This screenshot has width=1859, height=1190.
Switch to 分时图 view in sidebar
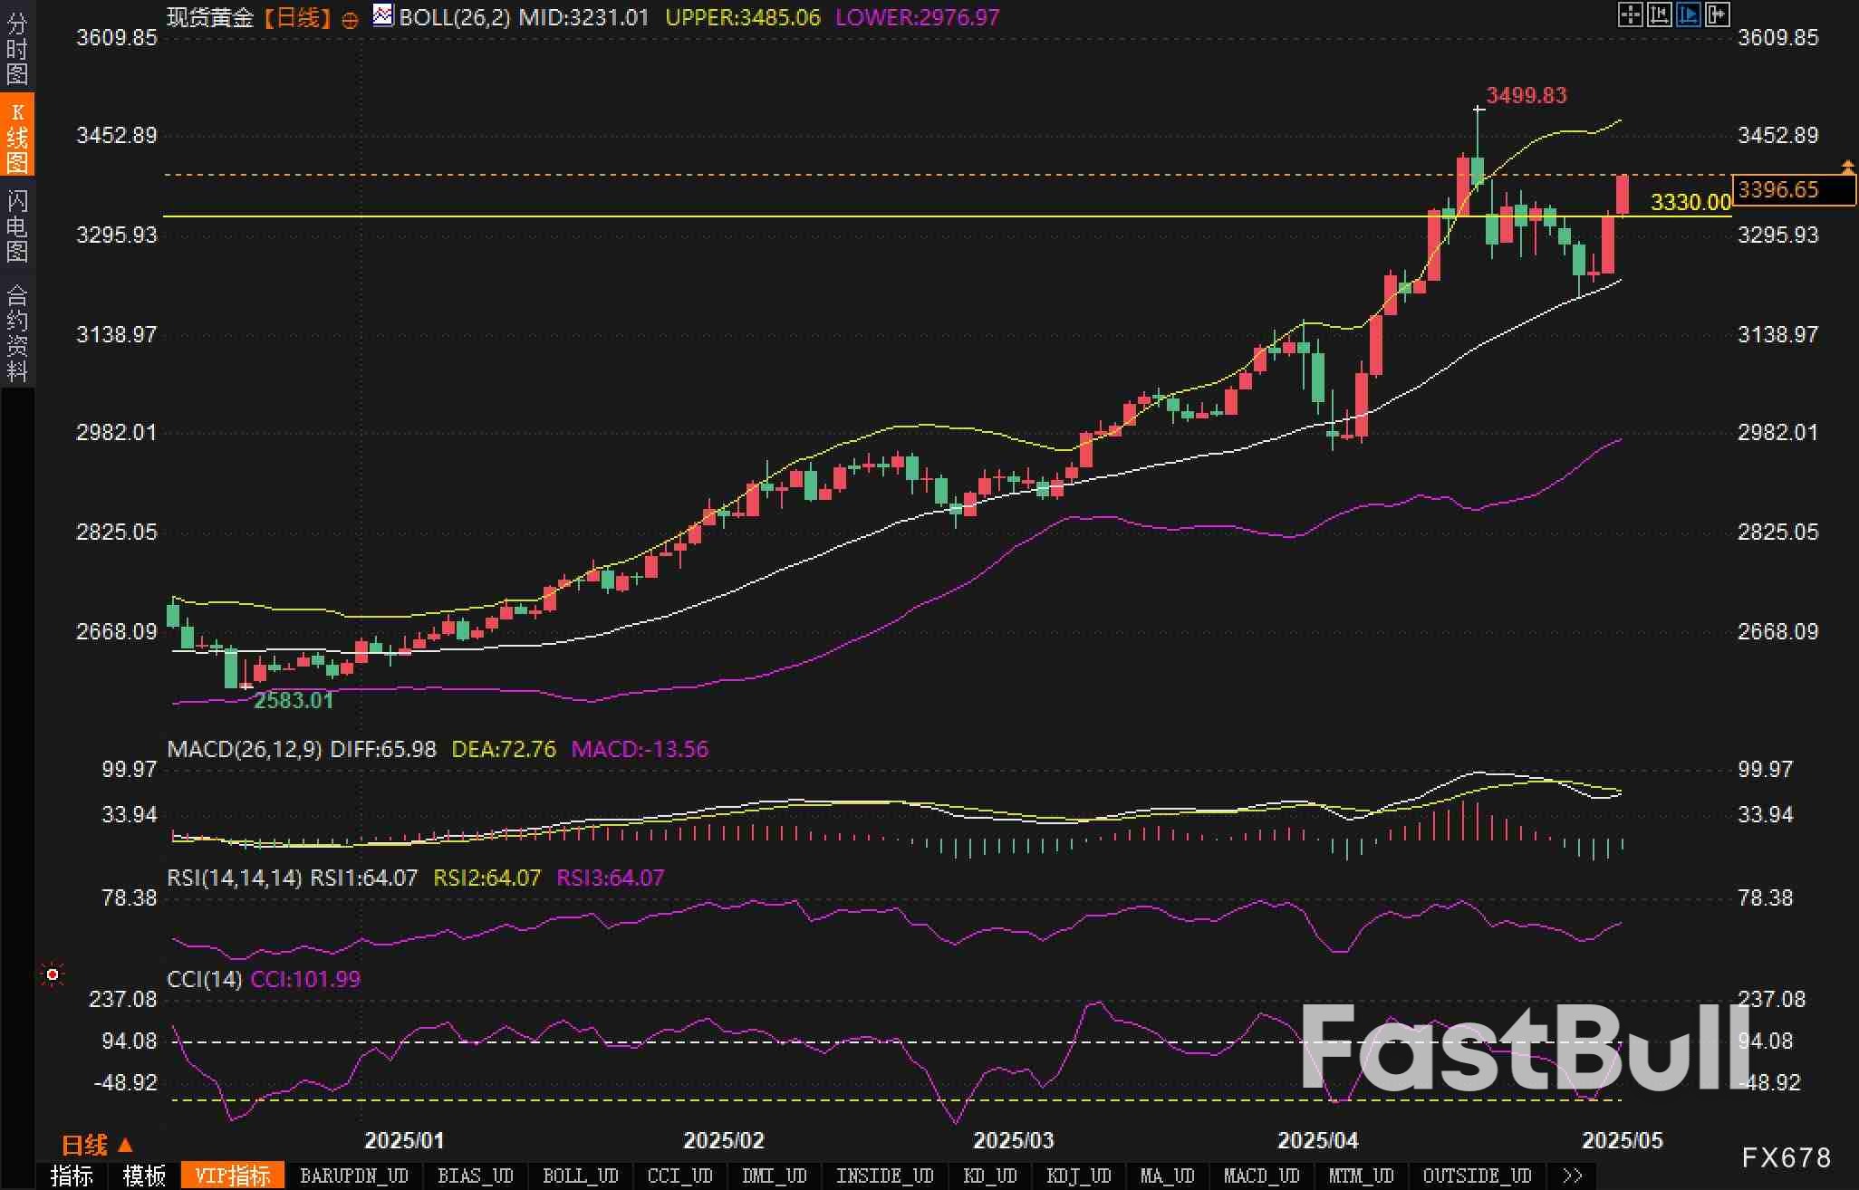(17, 49)
